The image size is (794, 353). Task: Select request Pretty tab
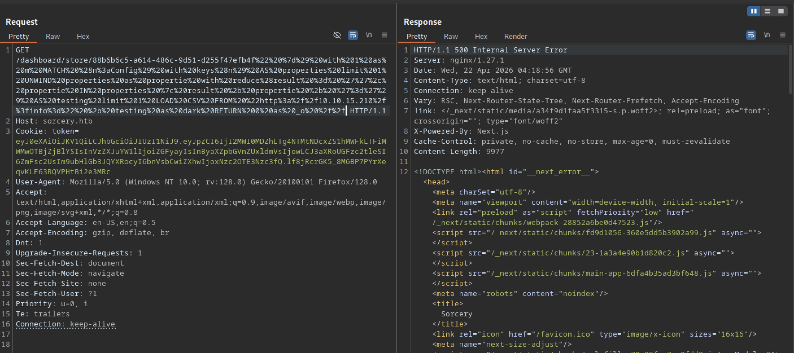(x=19, y=37)
